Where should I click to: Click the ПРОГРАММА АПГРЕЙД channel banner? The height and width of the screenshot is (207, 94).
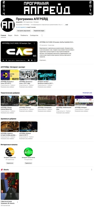click(47, 8)
